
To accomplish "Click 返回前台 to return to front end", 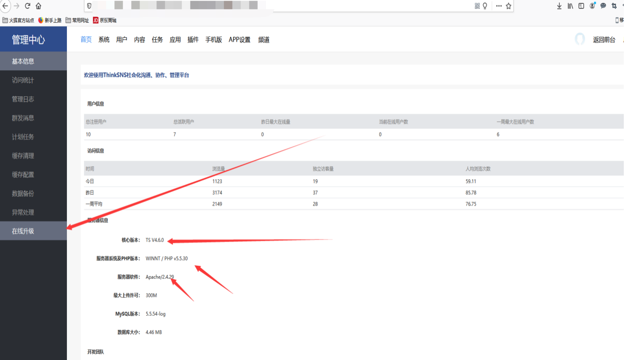I will point(604,40).
